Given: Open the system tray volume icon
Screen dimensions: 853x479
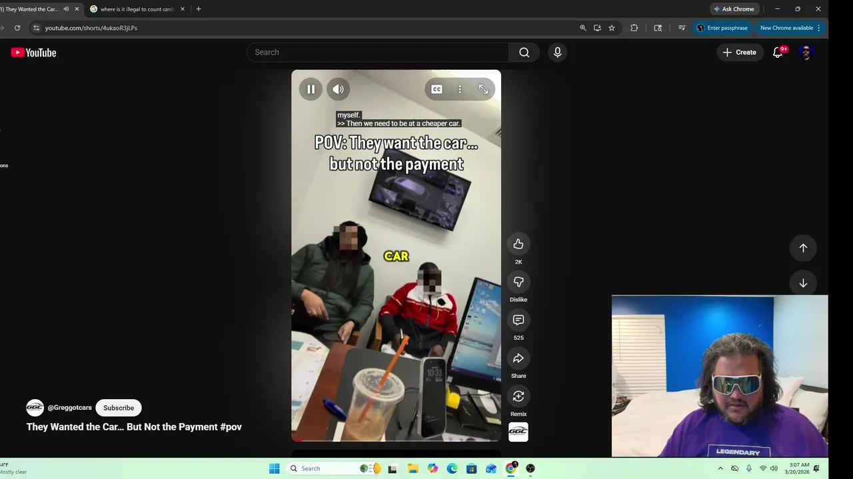Looking at the screenshot, I should coord(774,468).
